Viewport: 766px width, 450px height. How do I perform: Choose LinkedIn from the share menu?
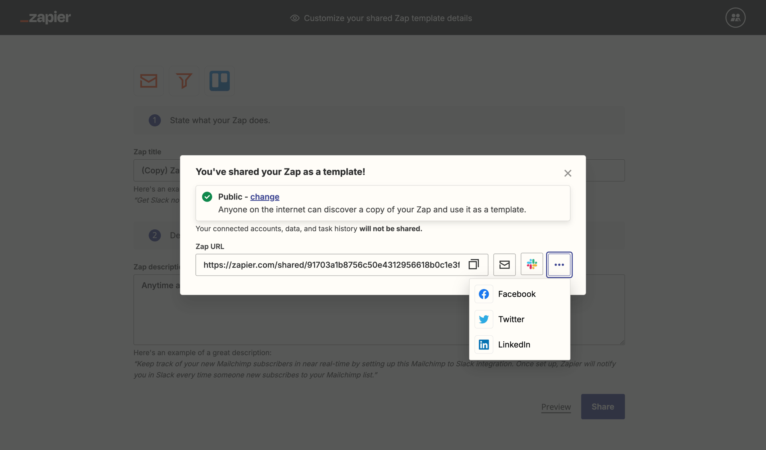[x=514, y=344]
